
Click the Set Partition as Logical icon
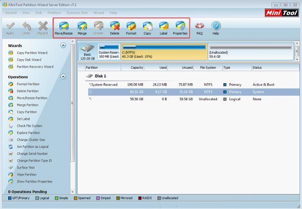click(11, 147)
